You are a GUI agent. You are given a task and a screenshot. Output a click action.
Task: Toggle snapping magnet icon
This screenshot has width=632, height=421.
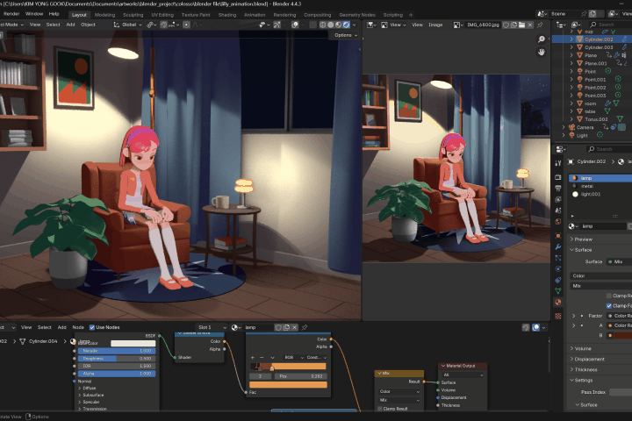tap(163, 25)
